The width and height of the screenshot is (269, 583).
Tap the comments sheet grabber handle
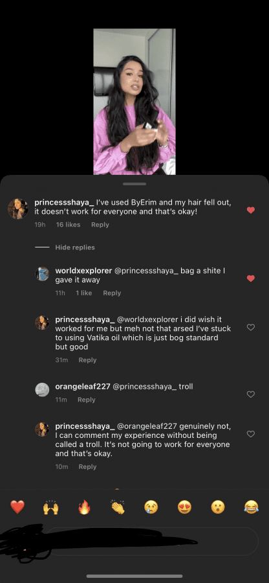coord(134,184)
